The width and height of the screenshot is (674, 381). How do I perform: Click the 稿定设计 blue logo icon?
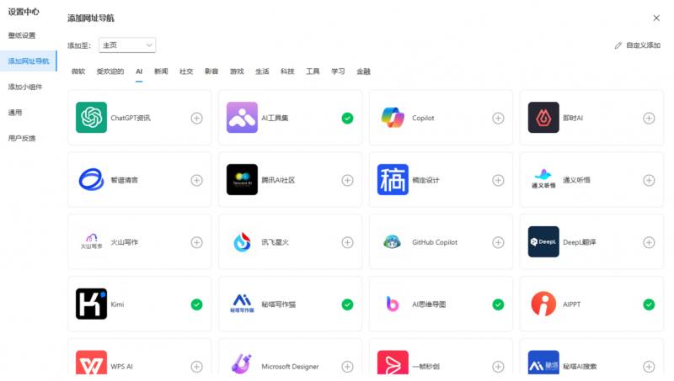pyautogui.click(x=393, y=180)
